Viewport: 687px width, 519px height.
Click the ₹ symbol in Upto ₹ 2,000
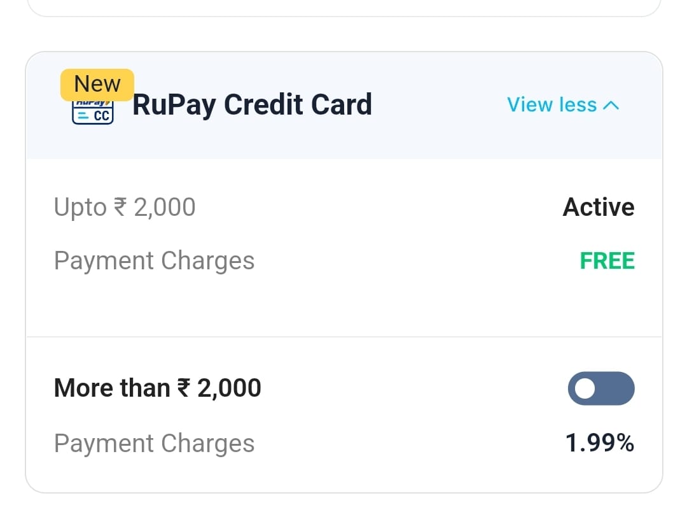(120, 208)
